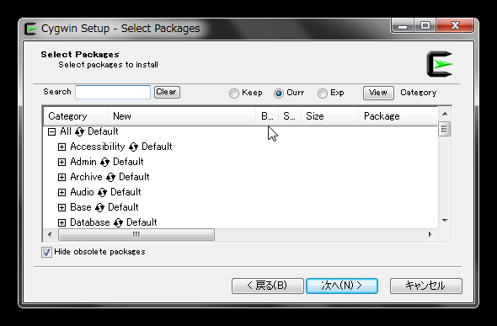Screen dimensions: 497x326
Task: Click the cycle icon beside Archive
Action: (110, 177)
